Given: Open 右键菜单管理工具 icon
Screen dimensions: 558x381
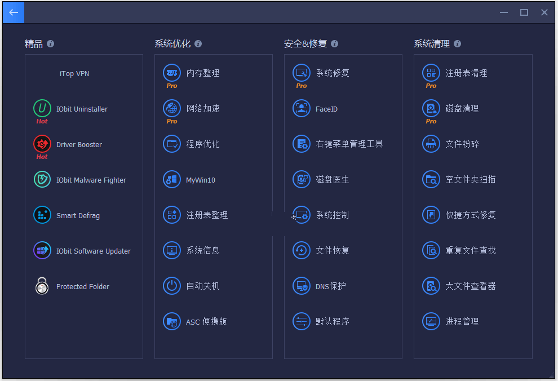Looking at the screenshot, I should click(x=302, y=144).
